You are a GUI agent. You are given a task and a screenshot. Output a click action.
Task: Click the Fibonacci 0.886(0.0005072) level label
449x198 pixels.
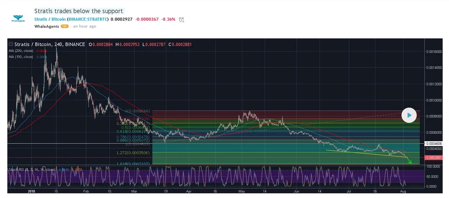(x=134, y=140)
